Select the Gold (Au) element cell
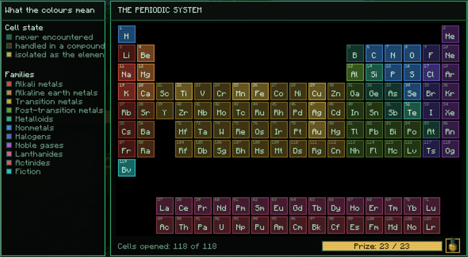 point(316,129)
